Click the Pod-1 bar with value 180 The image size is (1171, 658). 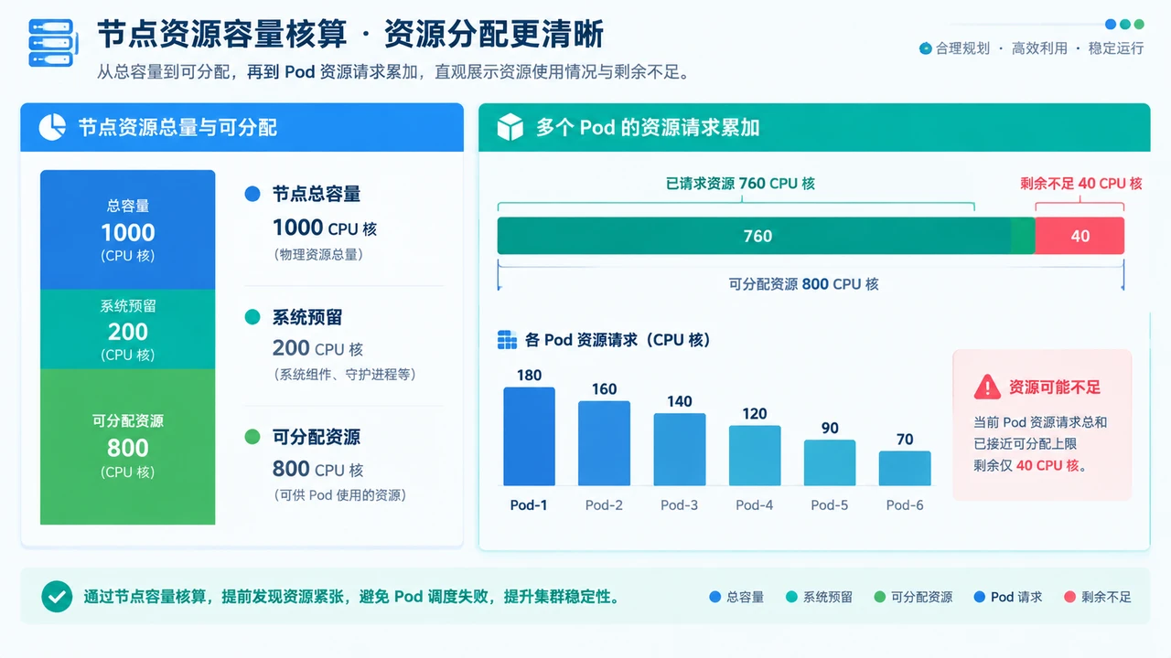[529, 436]
